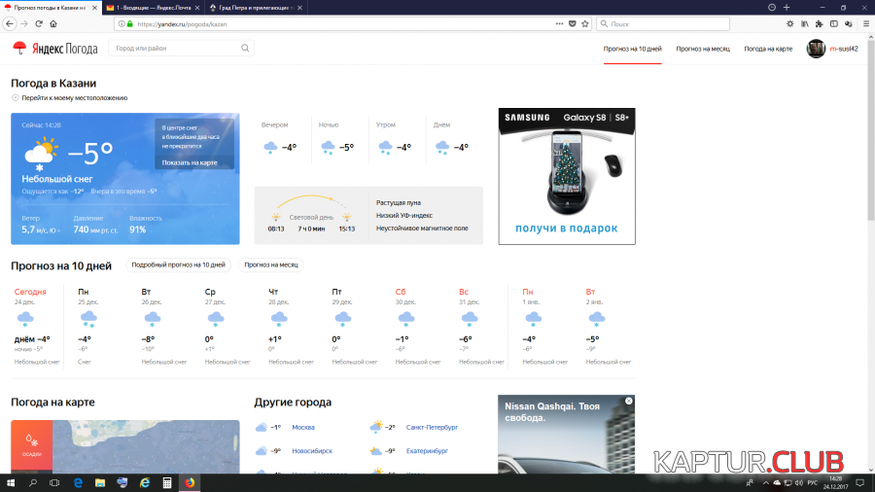The width and height of the screenshot is (875, 492).
Task: Click the volume icon in system tray
Action: [798, 482]
